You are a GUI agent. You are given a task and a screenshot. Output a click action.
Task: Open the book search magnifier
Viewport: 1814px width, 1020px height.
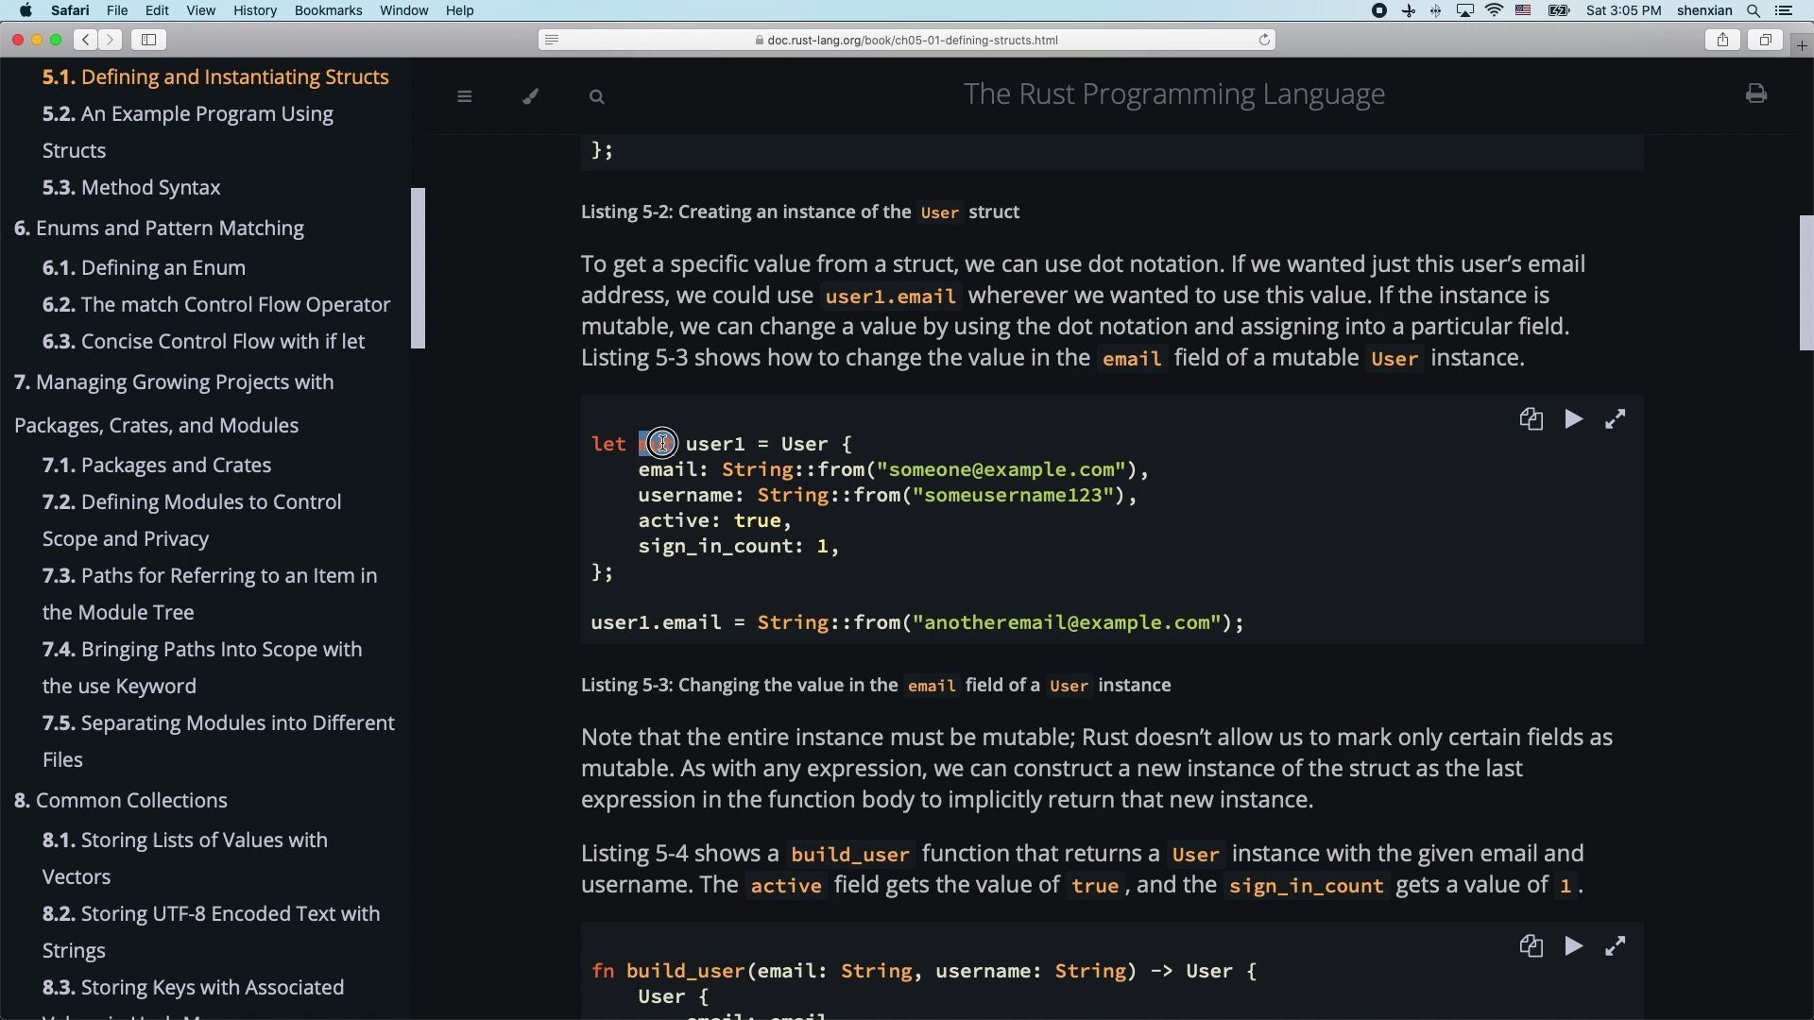pos(596,96)
